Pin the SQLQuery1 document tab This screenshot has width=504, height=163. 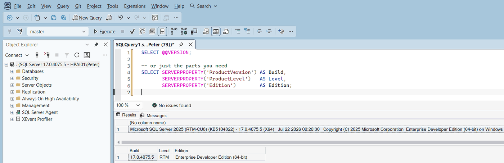[x=181, y=45]
